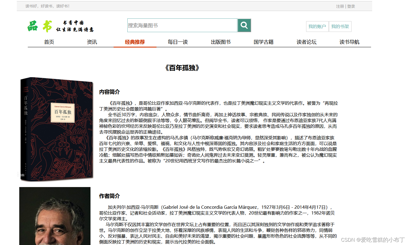Screen dimensions: 409x245
Task: Open the 国学古籍 nav item
Action: tap(263, 42)
